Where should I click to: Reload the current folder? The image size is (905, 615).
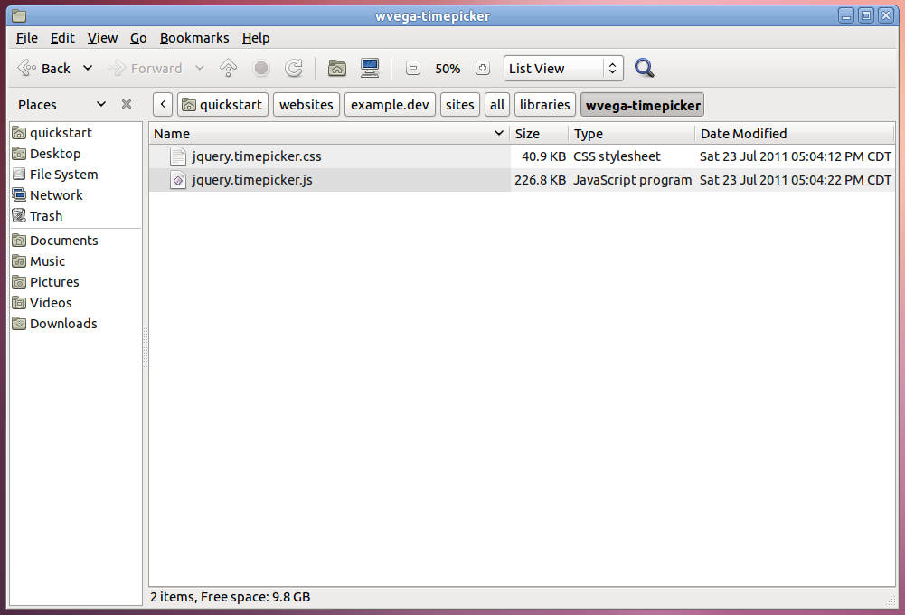[x=294, y=68]
